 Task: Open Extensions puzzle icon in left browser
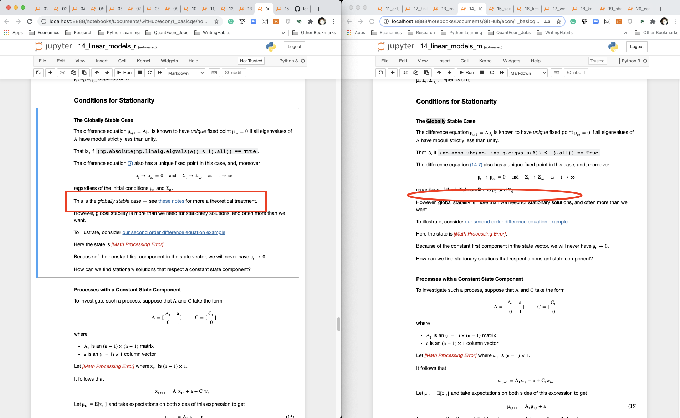pos(311,21)
